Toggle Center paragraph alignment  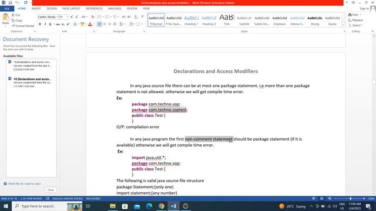click(105, 24)
